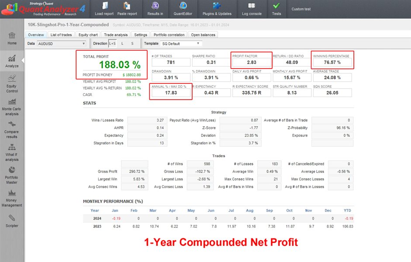Viewport: 411px width, 262px height.
Task: Click the Winning Percentage 76.57 %
Action: pyautogui.click(x=332, y=62)
